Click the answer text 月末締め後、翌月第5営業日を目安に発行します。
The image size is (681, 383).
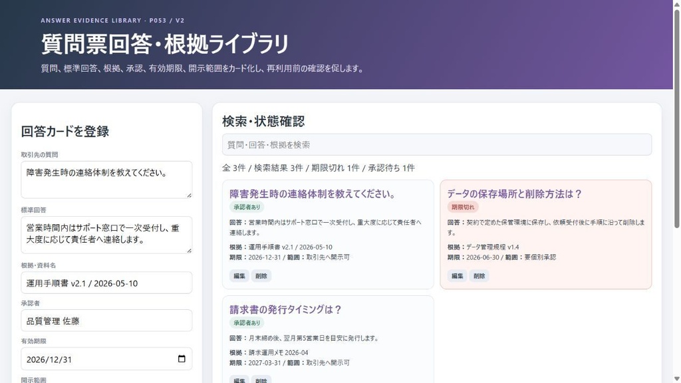click(314, 338)
